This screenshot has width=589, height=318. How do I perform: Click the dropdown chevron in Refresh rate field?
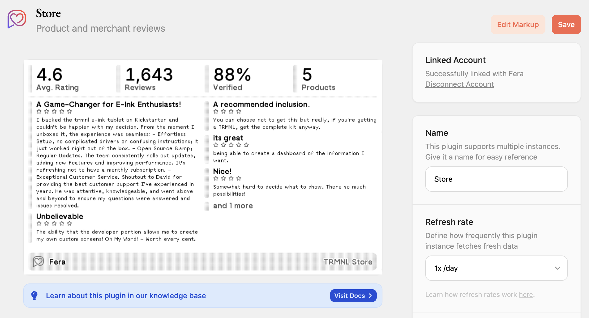point(557,268)
